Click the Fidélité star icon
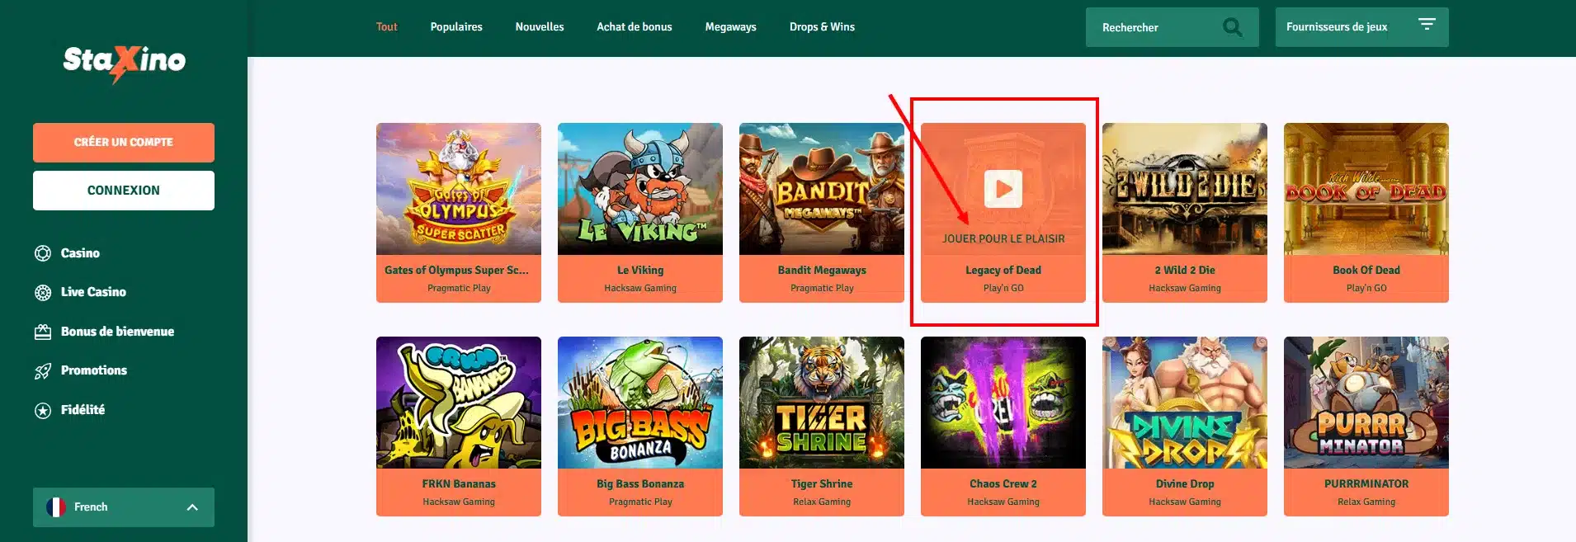 (43, 410)
